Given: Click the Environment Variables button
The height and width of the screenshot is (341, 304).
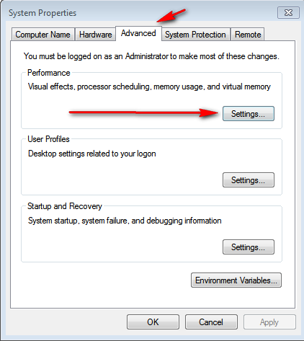Looking at the screenshot, I should pos(236,280).
